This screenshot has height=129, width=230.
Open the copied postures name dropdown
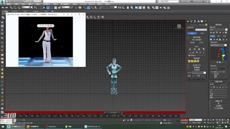(x=218, y=45)
